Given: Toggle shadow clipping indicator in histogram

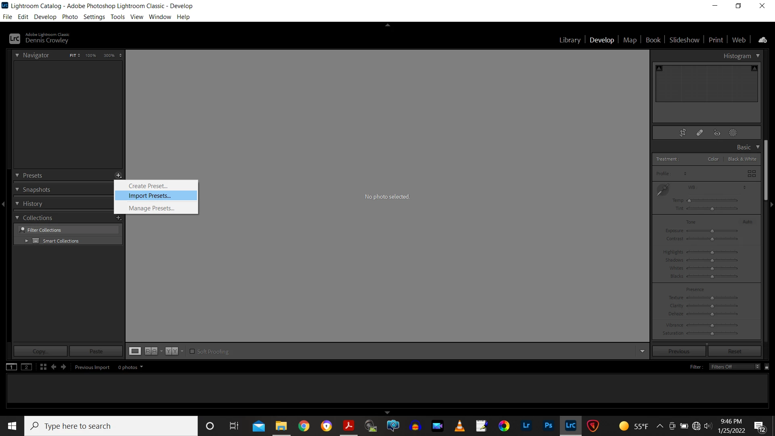Looking at the screenshot, I should (x=659, y=68).
